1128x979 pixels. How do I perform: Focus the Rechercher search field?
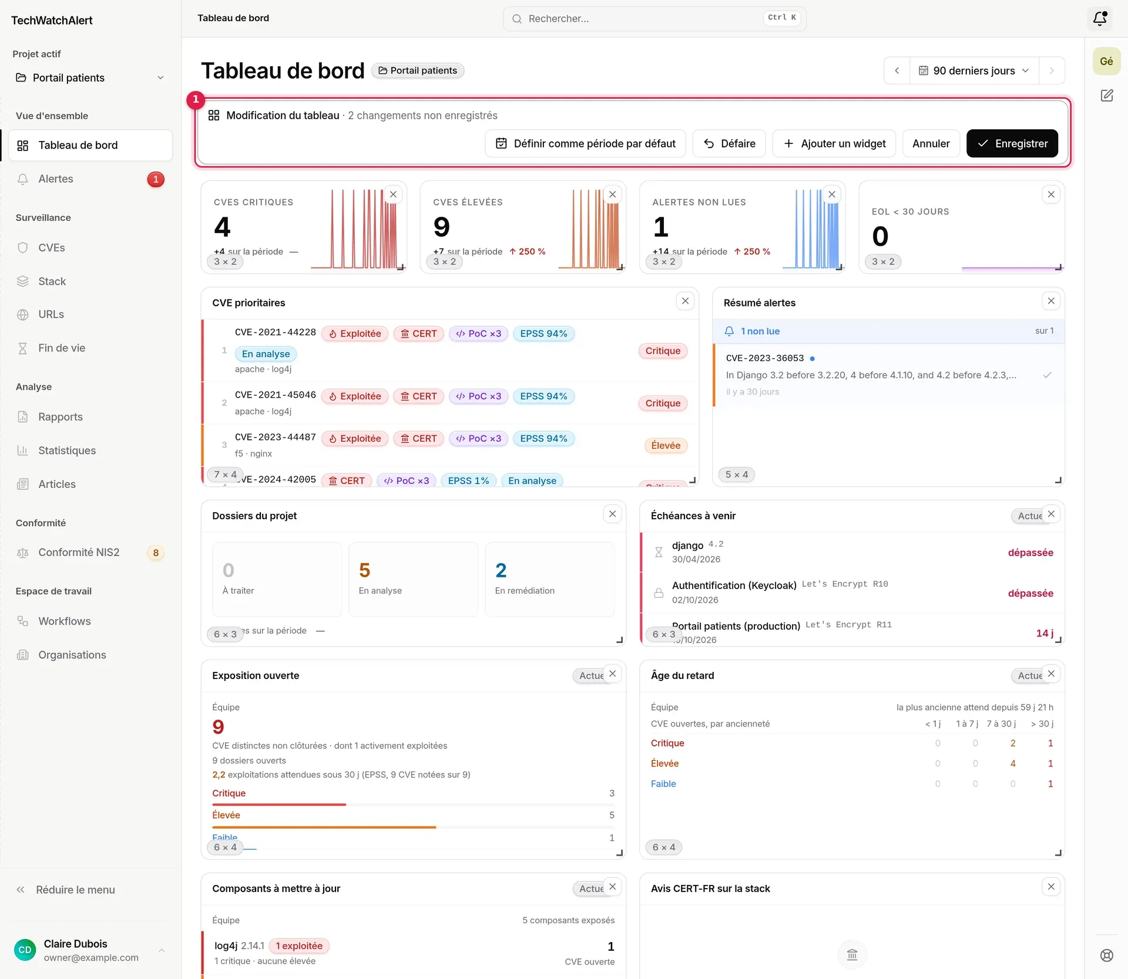click(x=654, y=18)
